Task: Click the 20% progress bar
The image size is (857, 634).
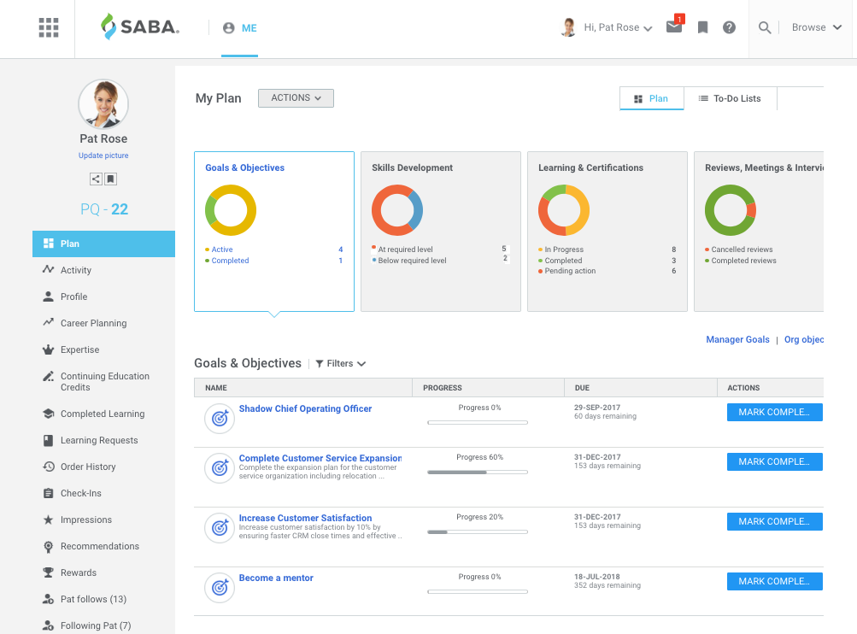Action: point(478,531)
